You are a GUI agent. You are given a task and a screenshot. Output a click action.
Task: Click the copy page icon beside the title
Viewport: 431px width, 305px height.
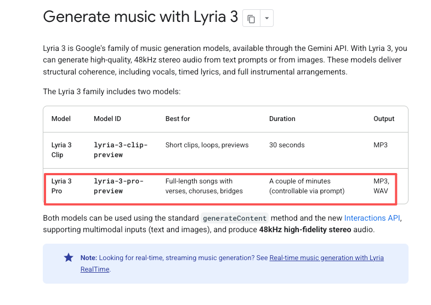[x=251, y=19]
